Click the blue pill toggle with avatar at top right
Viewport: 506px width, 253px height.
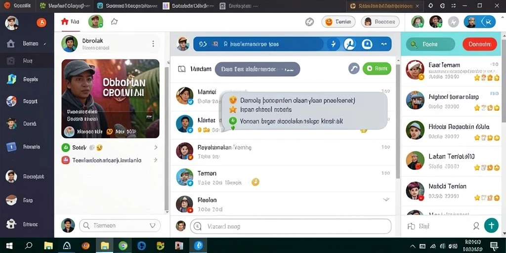coord(479,22)
